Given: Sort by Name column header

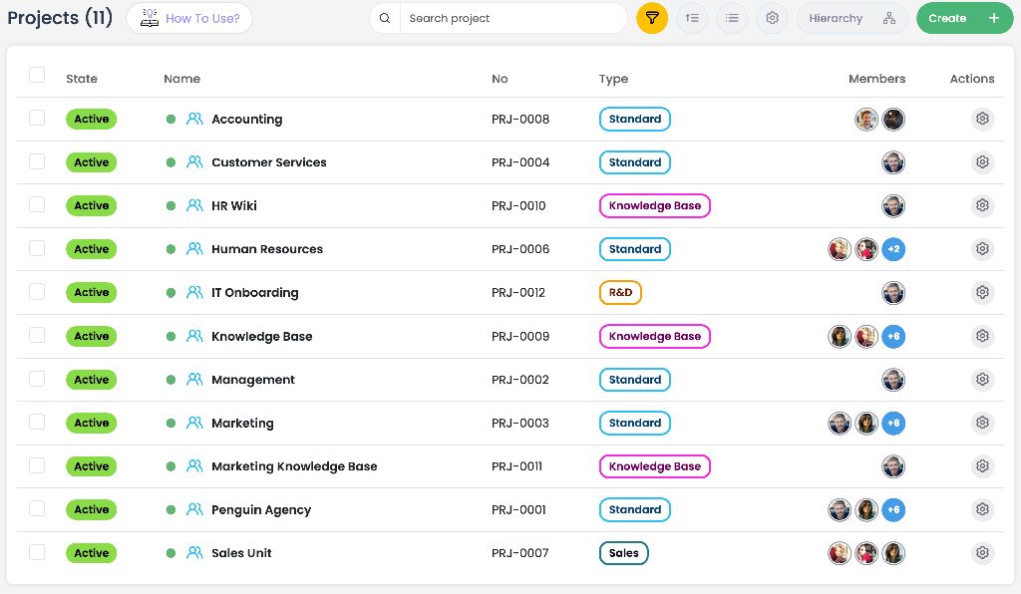Looking at the screenshot, I should 182,79.
